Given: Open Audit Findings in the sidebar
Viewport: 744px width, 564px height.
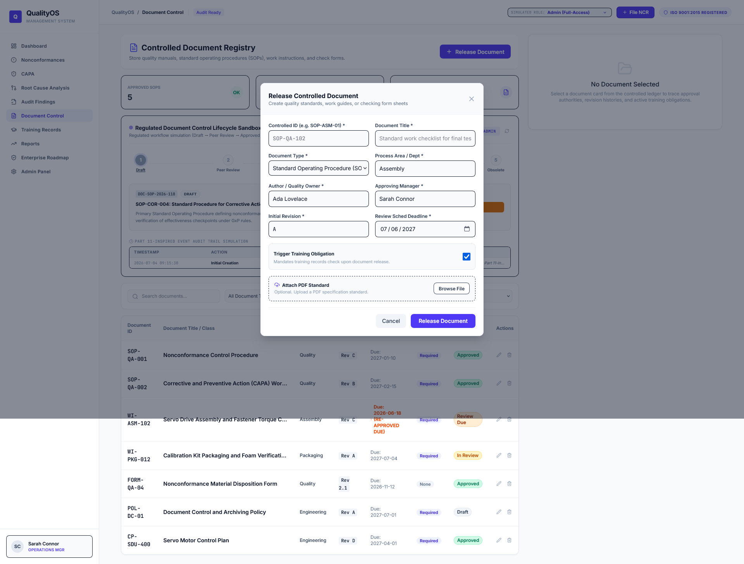Looking at the screenshot, I should tap(49, 102).
